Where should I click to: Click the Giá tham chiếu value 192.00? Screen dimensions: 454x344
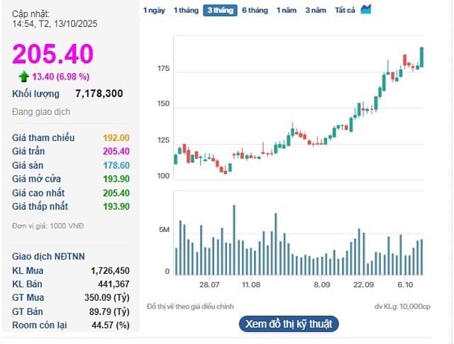point(116,138)
